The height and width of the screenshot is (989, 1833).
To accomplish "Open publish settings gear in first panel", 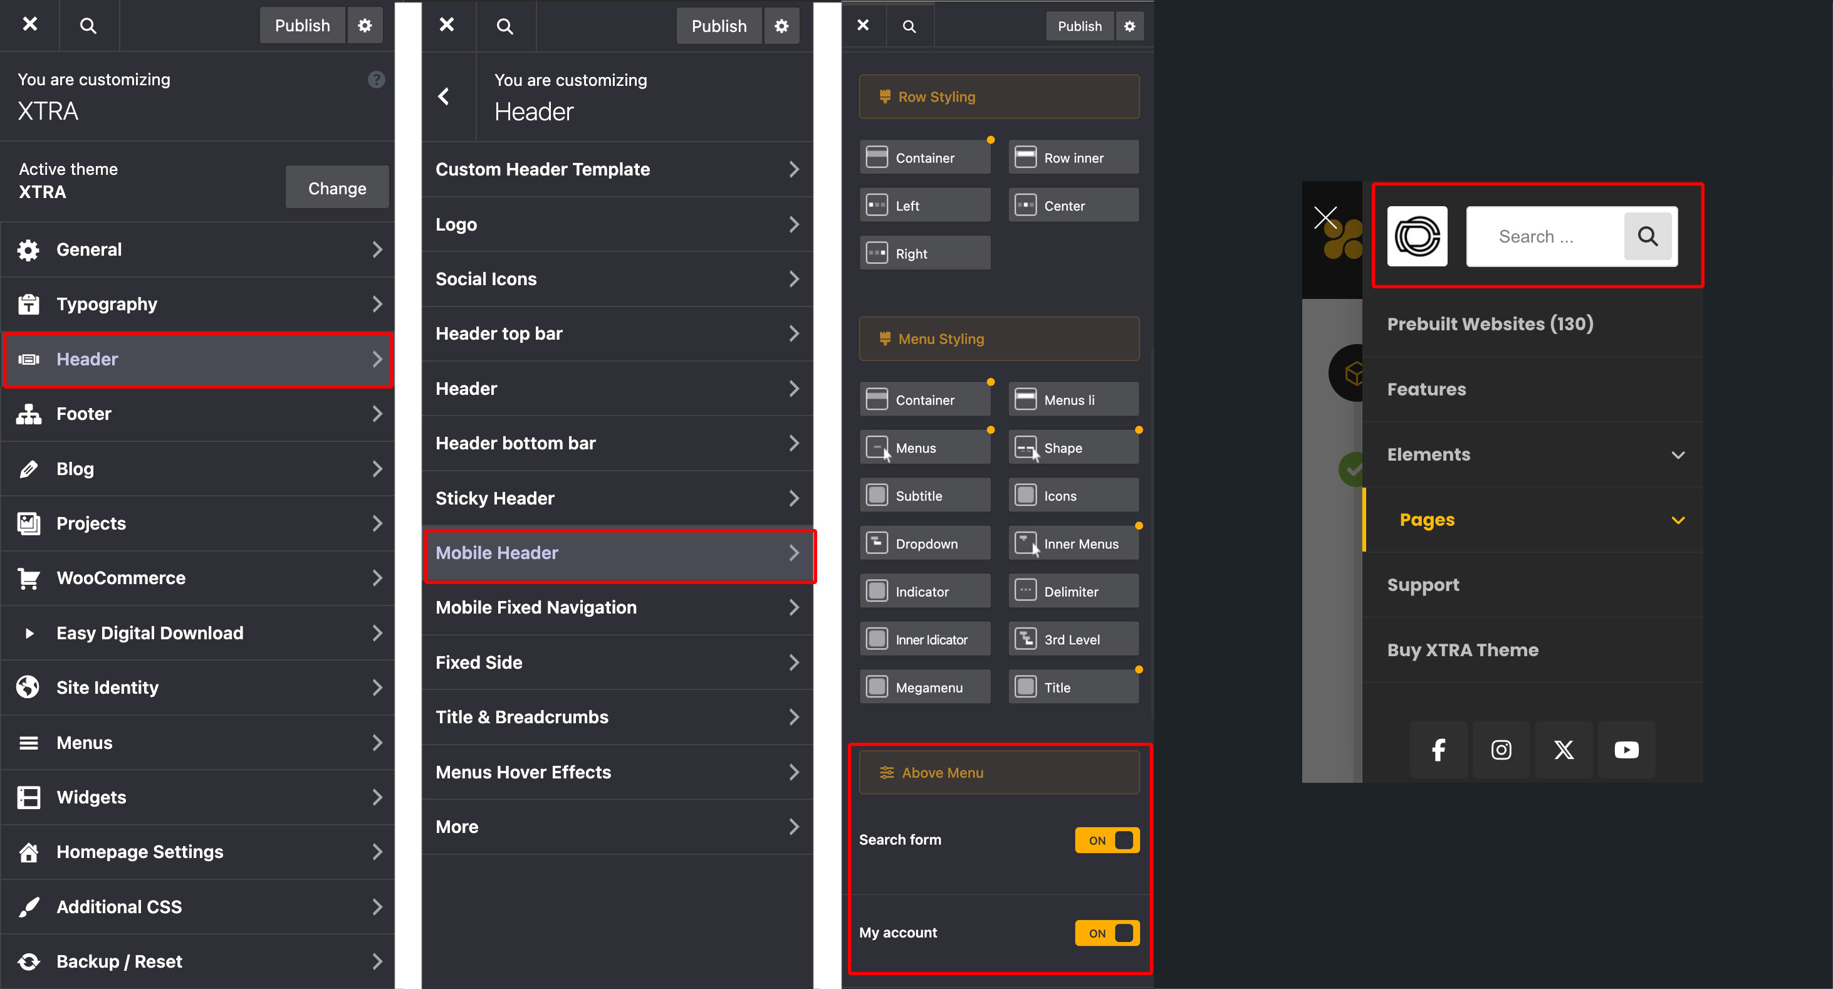I will [365, 26].
